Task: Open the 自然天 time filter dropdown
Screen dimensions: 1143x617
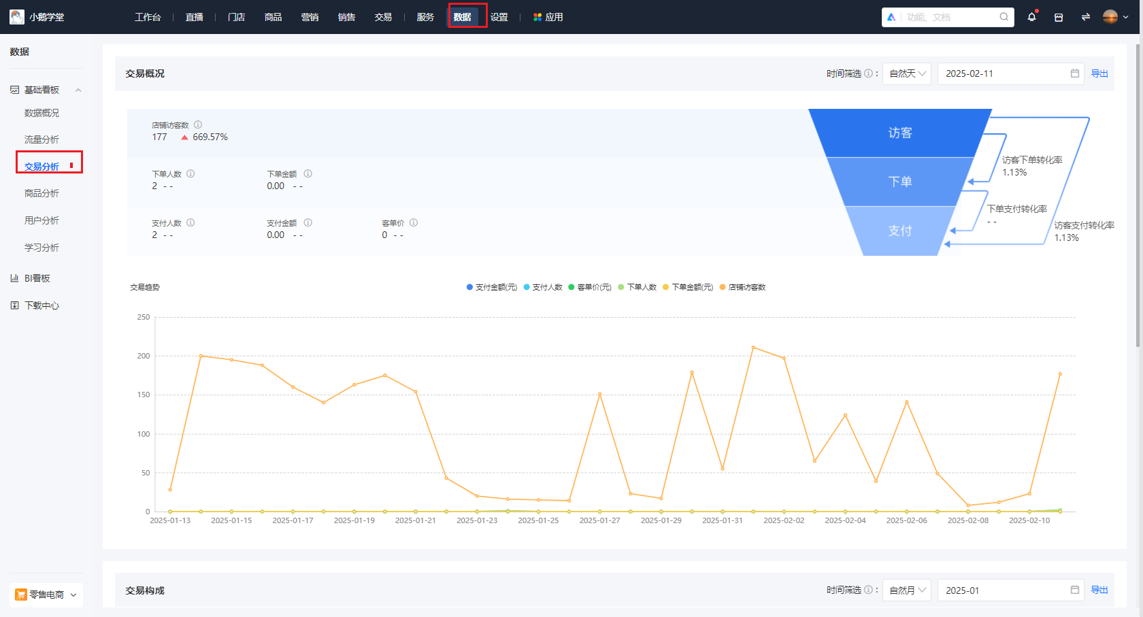Action: (x=907, y=73)
